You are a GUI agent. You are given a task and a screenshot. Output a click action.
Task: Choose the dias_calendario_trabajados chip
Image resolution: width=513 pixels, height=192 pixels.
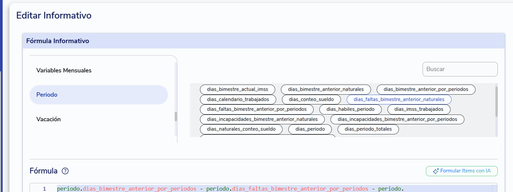tap(238, 100)
